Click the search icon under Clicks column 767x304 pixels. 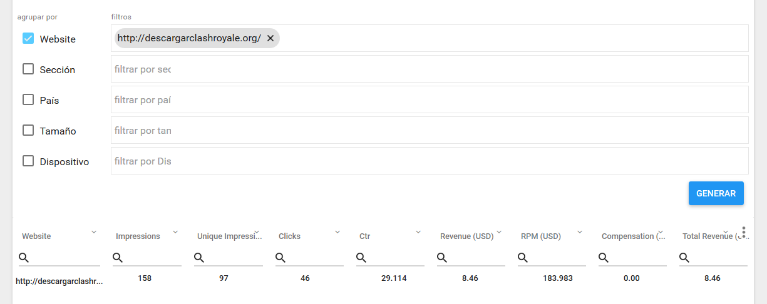(x=281, y=258)
